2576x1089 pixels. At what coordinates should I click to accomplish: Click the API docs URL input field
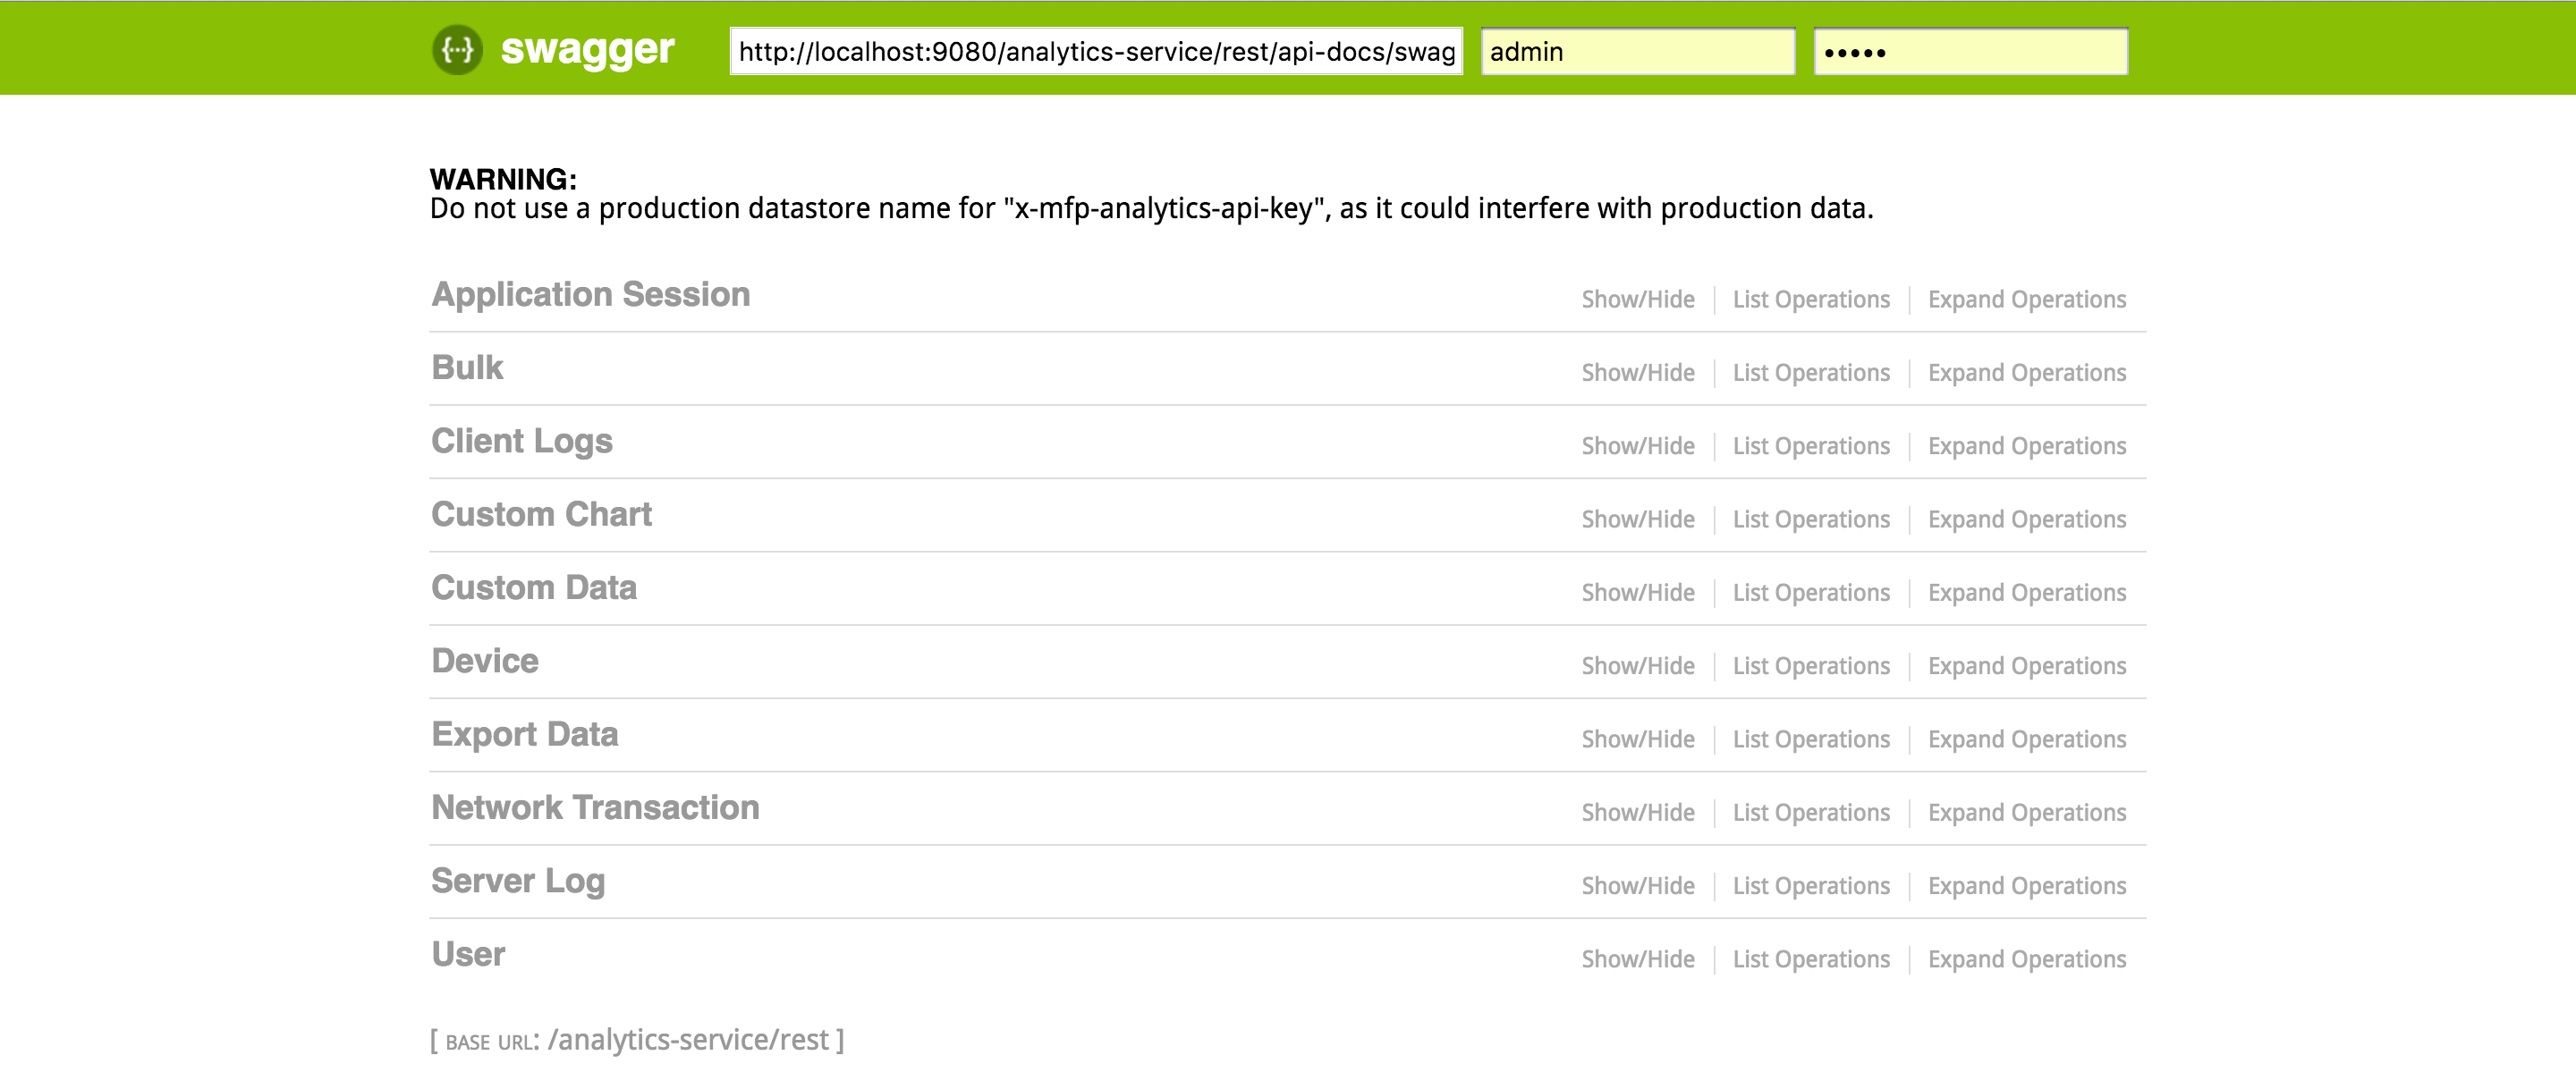1095,52
